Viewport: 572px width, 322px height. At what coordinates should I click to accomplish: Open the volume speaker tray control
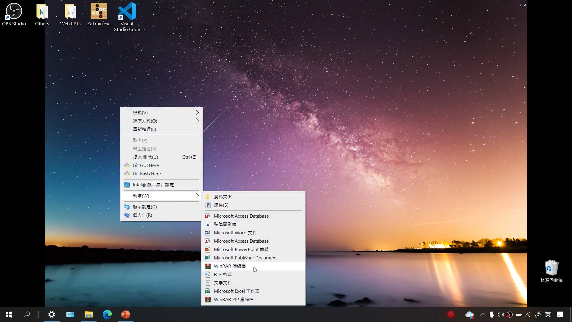point(500,314)
